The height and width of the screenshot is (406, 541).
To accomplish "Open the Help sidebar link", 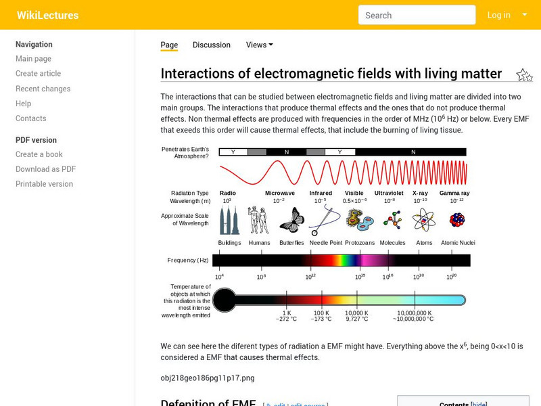I will (x=24, y=104).
